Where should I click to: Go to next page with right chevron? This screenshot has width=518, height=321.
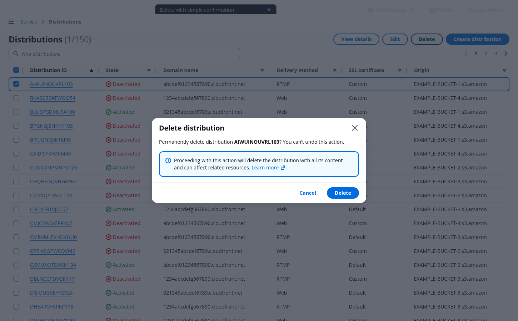pos(506,53)
